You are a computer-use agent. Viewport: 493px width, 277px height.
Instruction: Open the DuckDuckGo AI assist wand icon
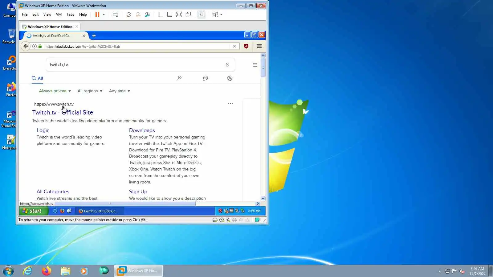pyautogui.click(x=179, y=78)
